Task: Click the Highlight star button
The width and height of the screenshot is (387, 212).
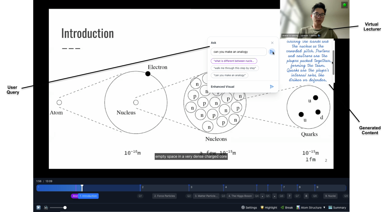Action: point(269,207)
